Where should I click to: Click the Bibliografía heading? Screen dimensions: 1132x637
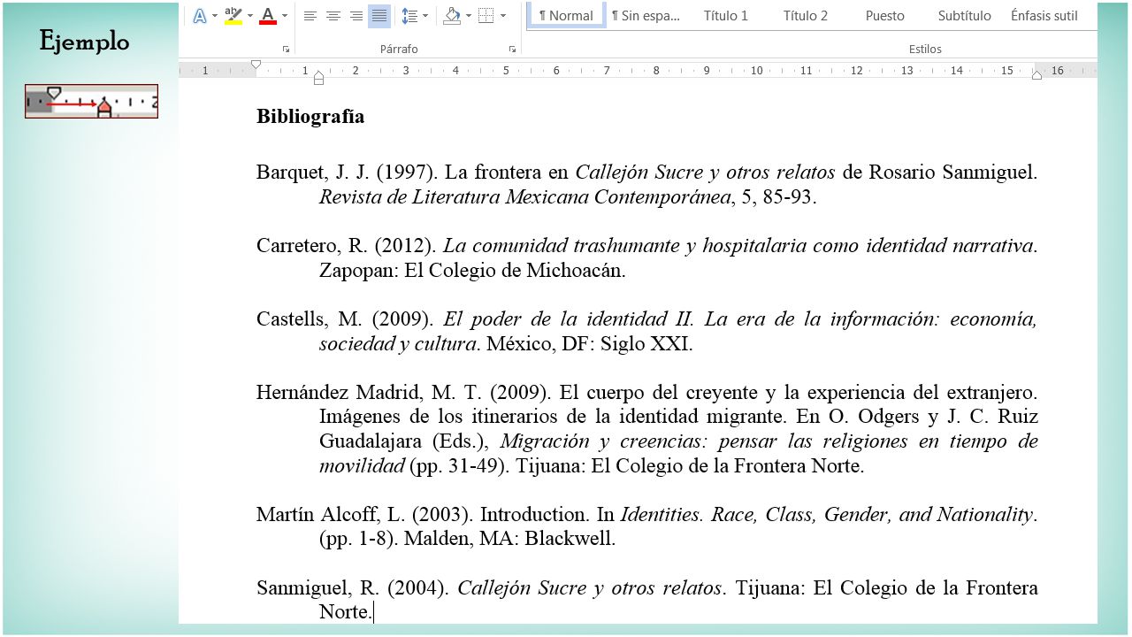[310, 116]
